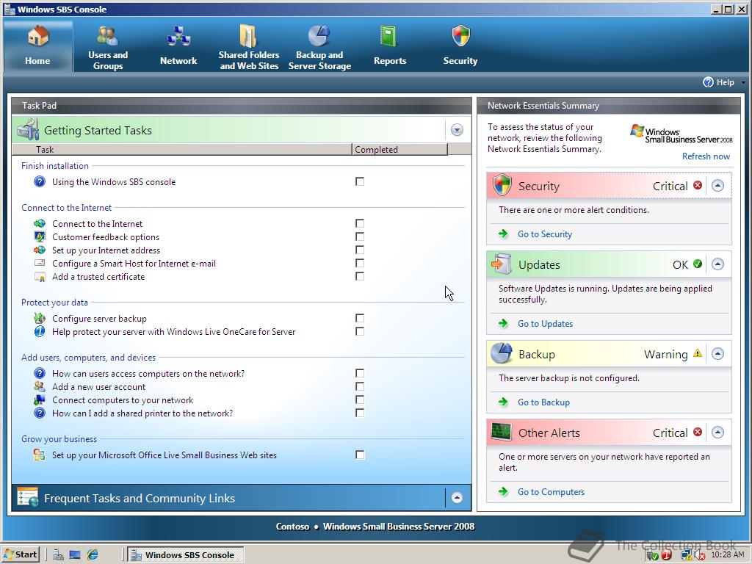The width and height of the screenshot is (752, 564).
Task: Follow the Go to Computers link
Action: (551, 492)
